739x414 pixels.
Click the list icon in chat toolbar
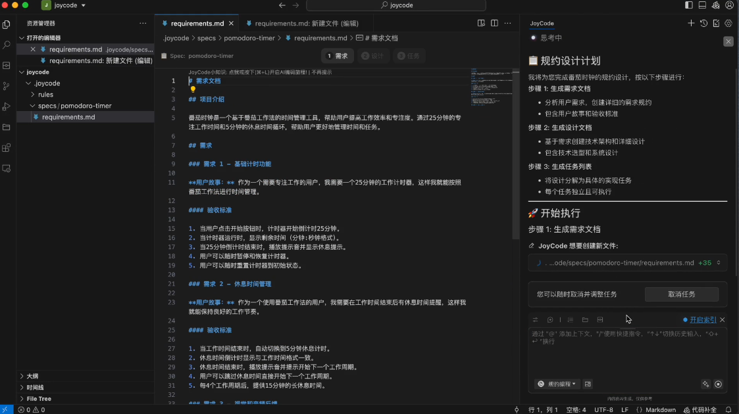pyautogui.click(x=571, y=320)
